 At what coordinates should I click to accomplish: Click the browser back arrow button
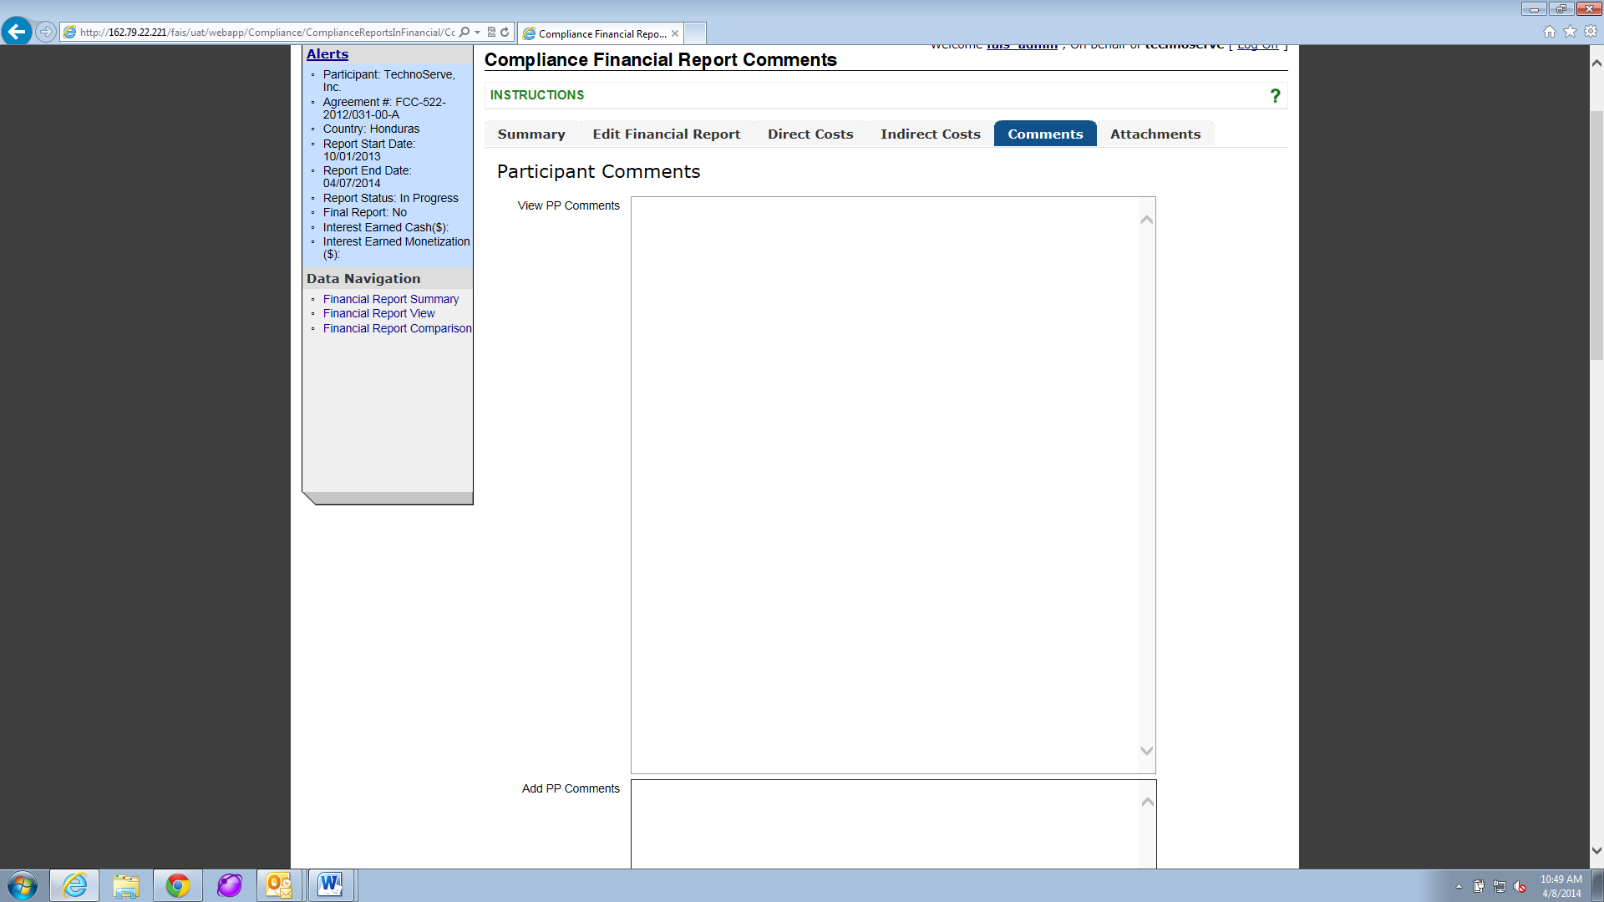pyautogui.click(x=17, y=32)
